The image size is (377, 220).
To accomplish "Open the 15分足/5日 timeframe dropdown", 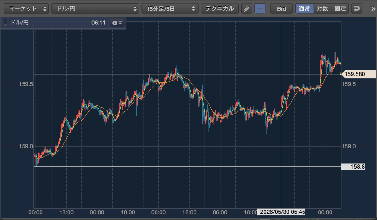I will (170, 8).
